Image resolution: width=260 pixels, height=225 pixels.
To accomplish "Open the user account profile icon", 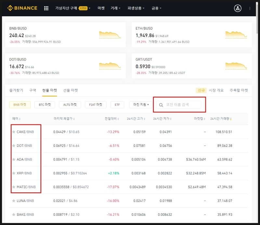I will [238, 8].
